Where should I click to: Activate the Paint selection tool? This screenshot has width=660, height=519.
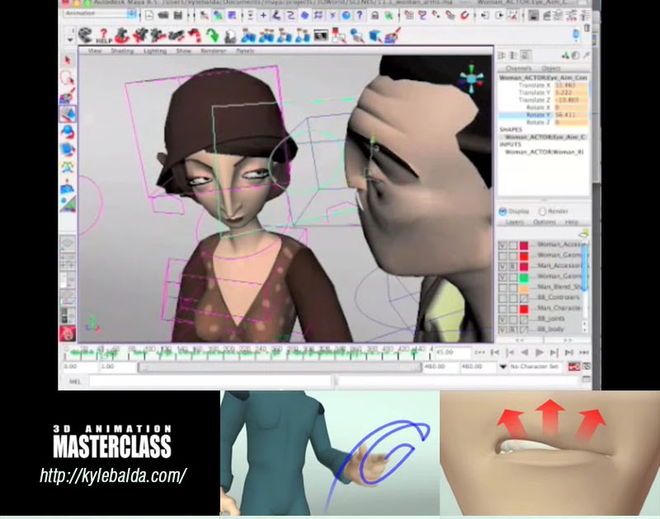click(68, 96)
